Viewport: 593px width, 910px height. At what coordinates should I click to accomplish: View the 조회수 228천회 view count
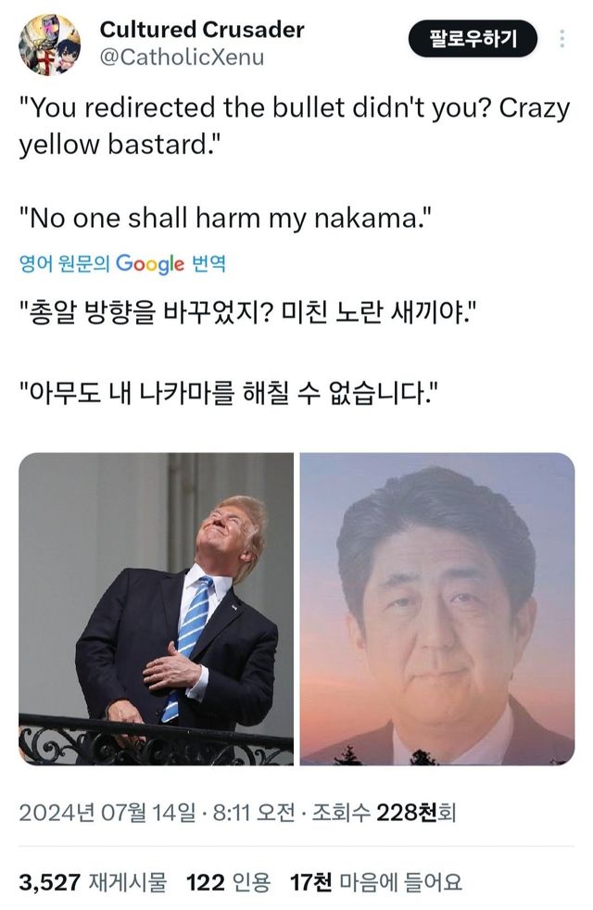[x=385, y=812]
